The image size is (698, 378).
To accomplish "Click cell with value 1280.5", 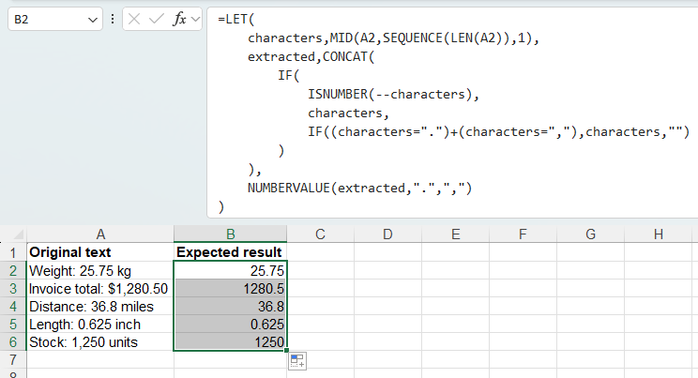I will [230, 289].
